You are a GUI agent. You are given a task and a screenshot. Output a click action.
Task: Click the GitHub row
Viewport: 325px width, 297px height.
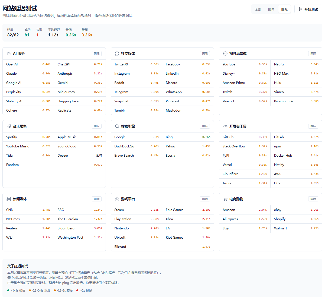(245, 137)
